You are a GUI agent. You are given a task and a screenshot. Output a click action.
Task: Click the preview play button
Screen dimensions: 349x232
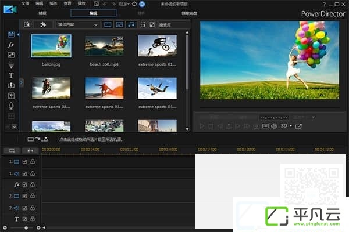coord(202,126)
